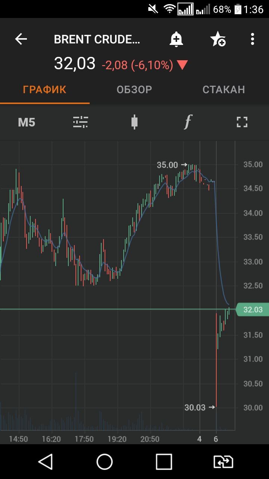Image resolution: width=269 pixels, height=479 pixels.
Task: Tap the 20:50 time axis label
Action: [x=150, y=439]
